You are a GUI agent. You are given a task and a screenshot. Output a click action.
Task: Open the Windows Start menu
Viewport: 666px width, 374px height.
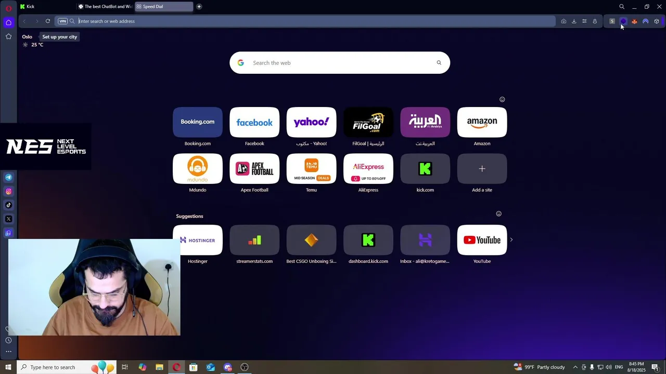click(x=8, y=367)
